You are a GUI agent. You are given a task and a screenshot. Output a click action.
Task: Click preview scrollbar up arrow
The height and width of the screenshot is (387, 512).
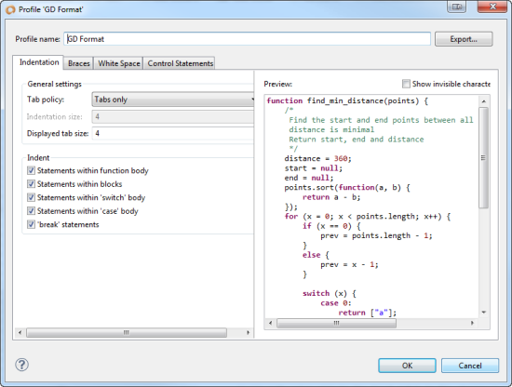pos(483,101)
